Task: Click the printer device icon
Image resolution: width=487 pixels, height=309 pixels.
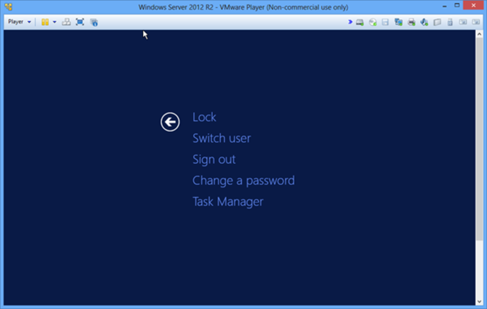Action: click(411, 22)
